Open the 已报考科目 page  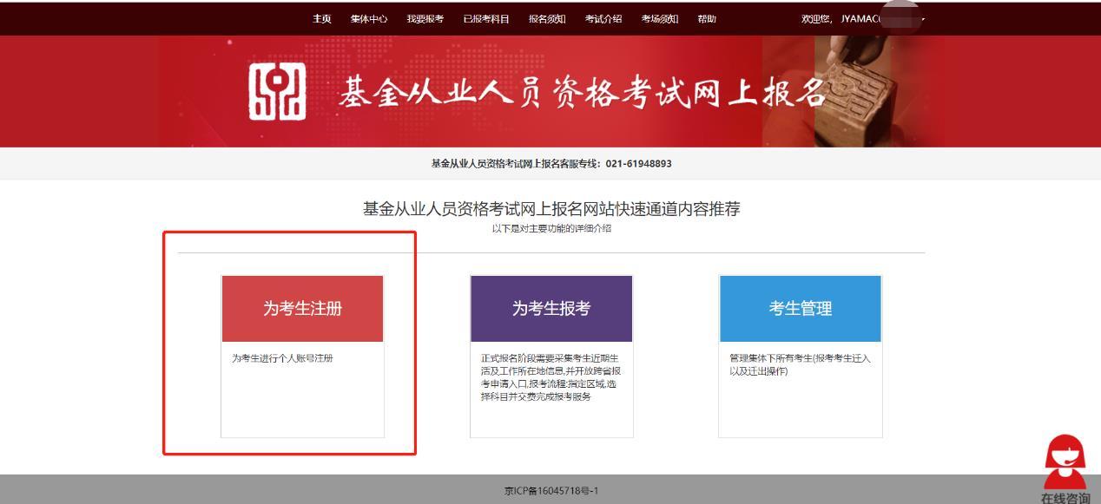pyautogui.click(x=486, y=19)
